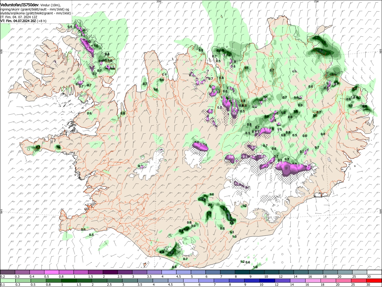
Task: Pick the white swatch ending the snow scale
Action: click(x=374, y=272)
